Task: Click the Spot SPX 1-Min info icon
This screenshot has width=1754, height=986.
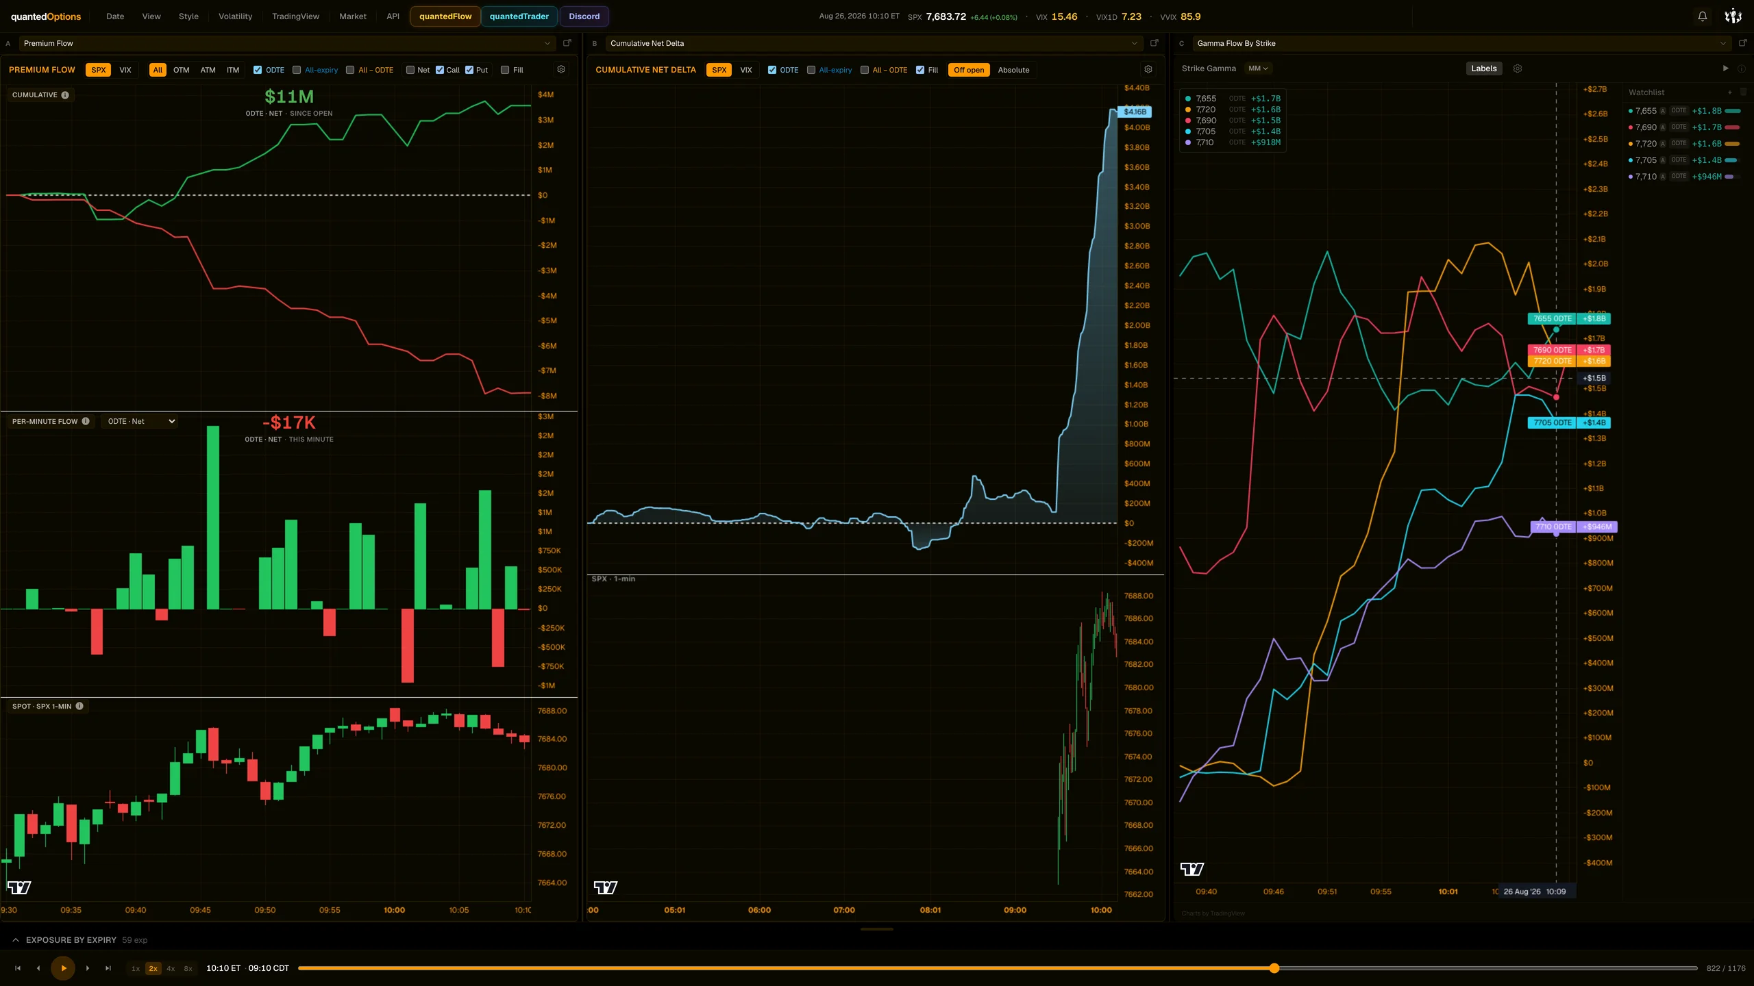Action: tap(79, 706)
